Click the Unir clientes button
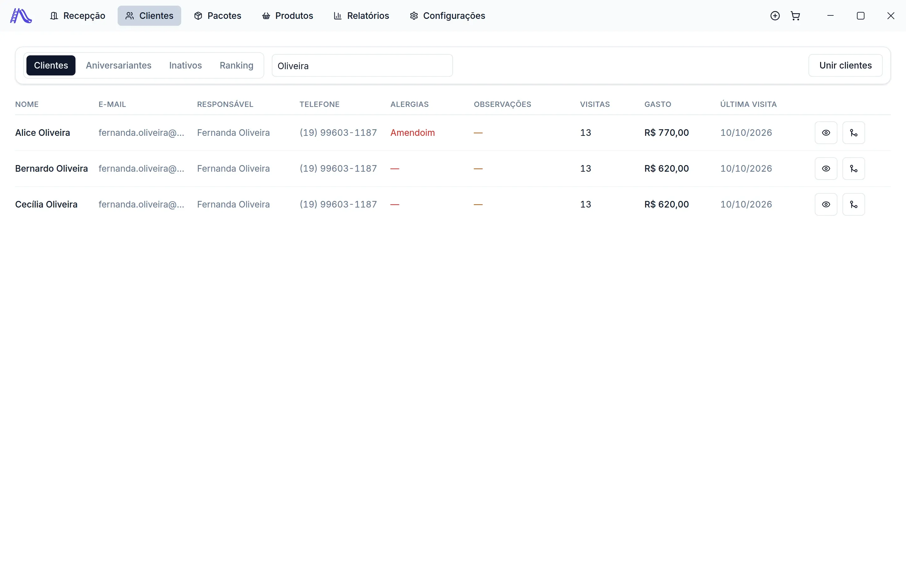The image size is (906, 566). [x=845, y=65]
